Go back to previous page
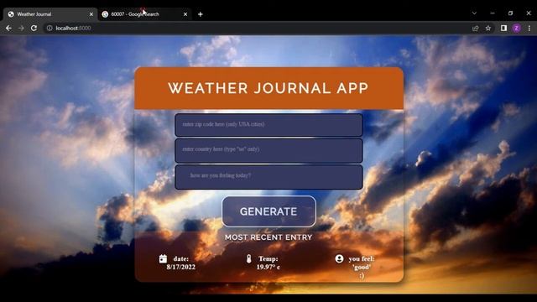Image resolution: width=537 pixels, height=302 pixels. tap(8, 28)
